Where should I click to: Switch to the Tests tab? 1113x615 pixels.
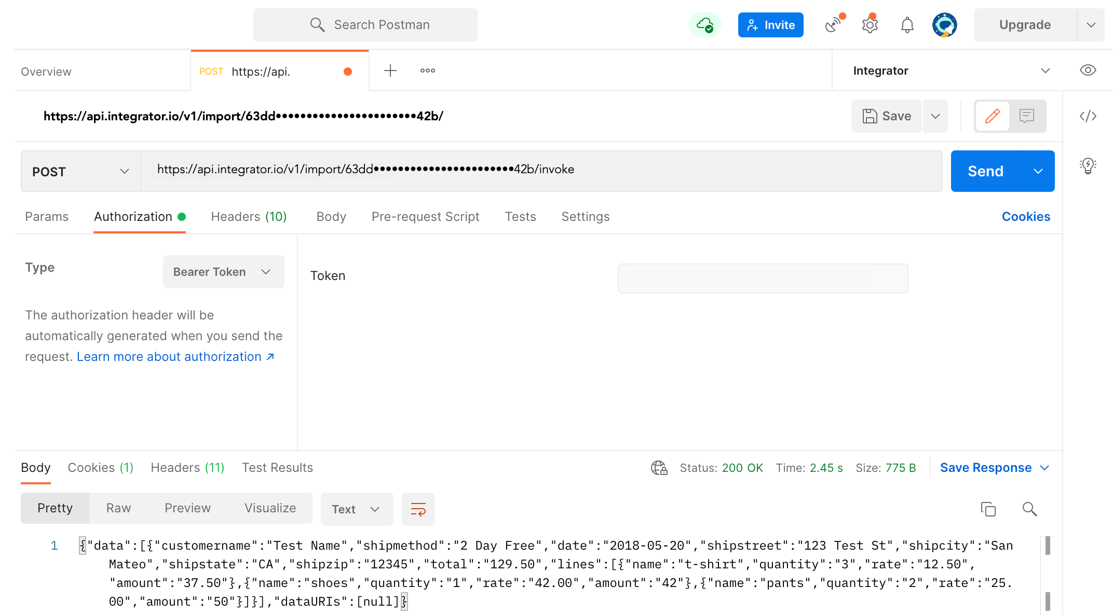coord(520,217)
